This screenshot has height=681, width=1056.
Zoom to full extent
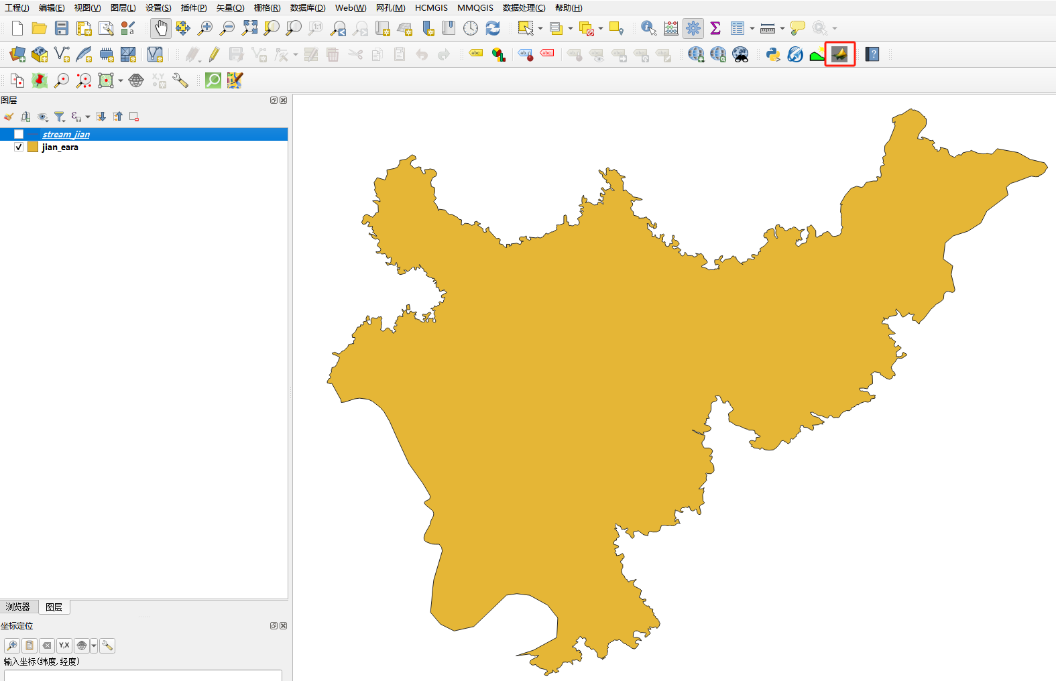point(249,28)
